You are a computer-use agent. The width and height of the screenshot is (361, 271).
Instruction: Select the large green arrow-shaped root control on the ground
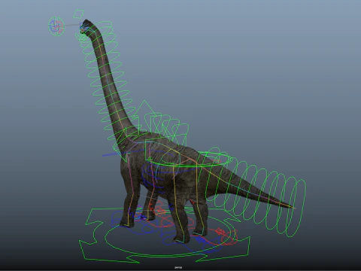pyautogui.click(x=164, y=236)
